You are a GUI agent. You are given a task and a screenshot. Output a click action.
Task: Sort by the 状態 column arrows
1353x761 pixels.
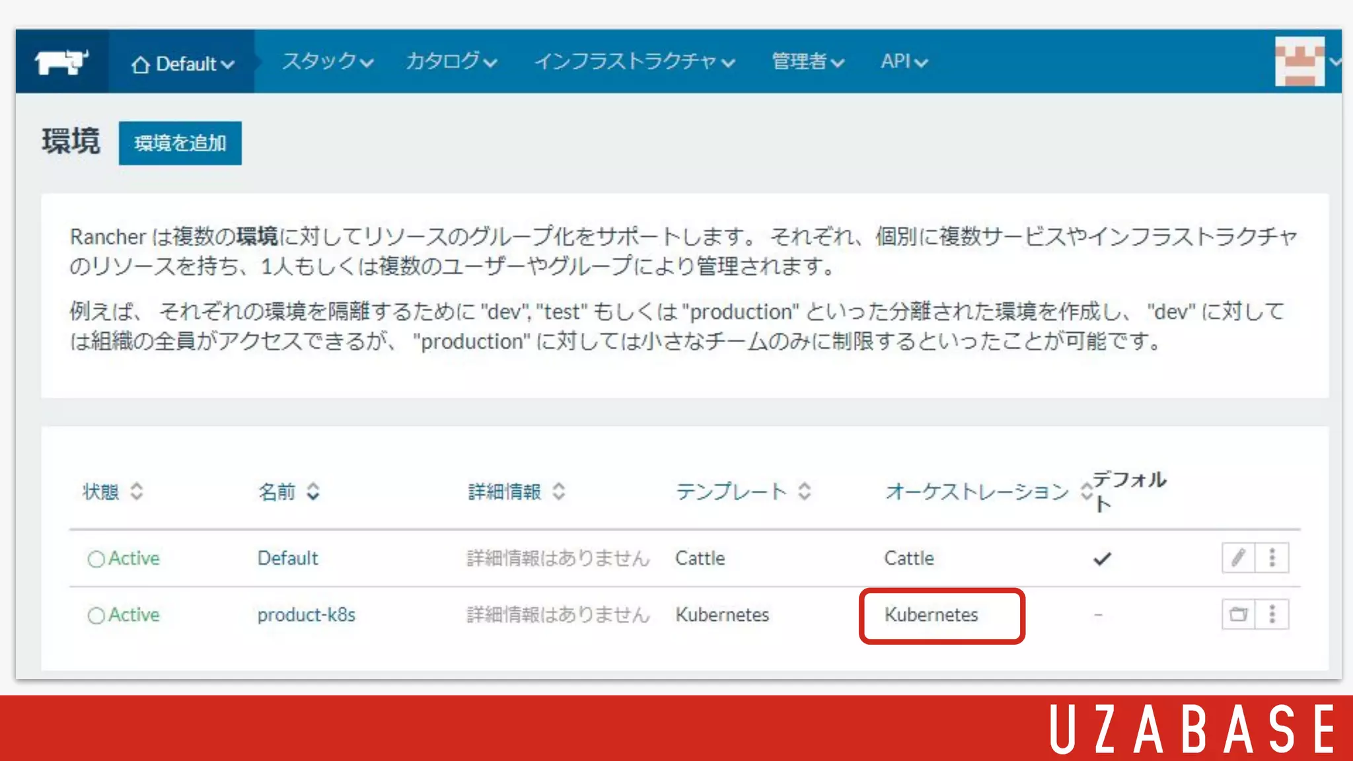(137, 491)
